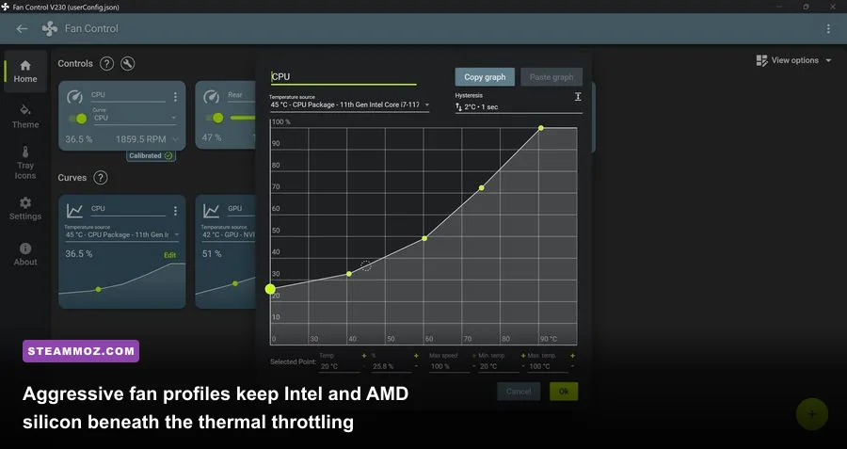Click the percent field showing 25.8 %

[392, 366]
